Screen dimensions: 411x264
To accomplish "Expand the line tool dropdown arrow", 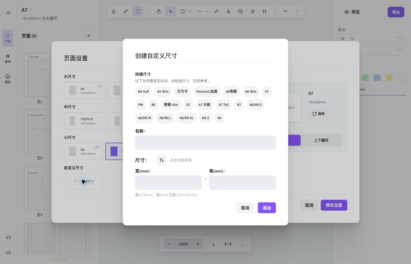I will (x=207, y=11).
